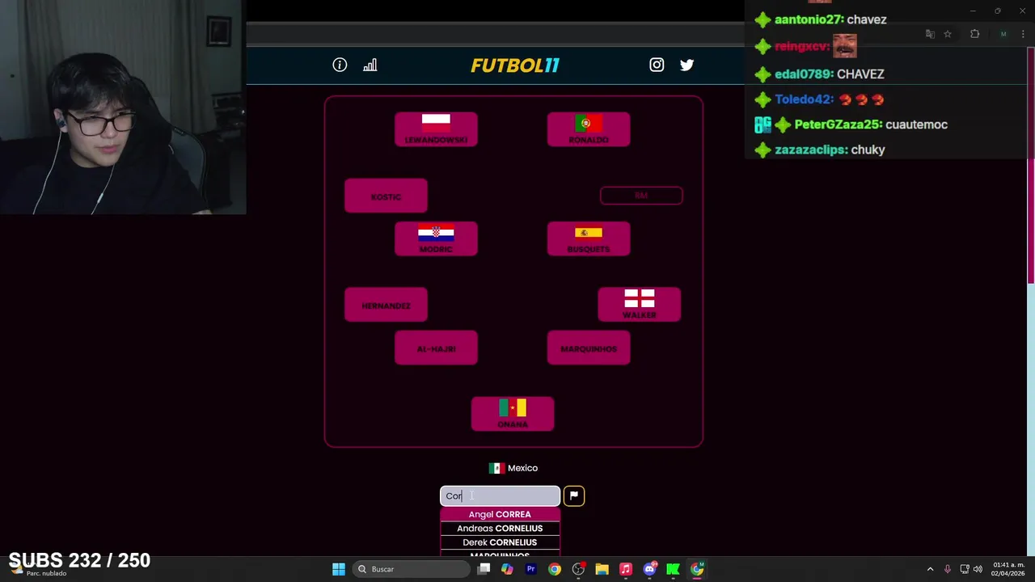Click chat user edal0789
The image size is (1035, 582).
click(x=803, y=74)
